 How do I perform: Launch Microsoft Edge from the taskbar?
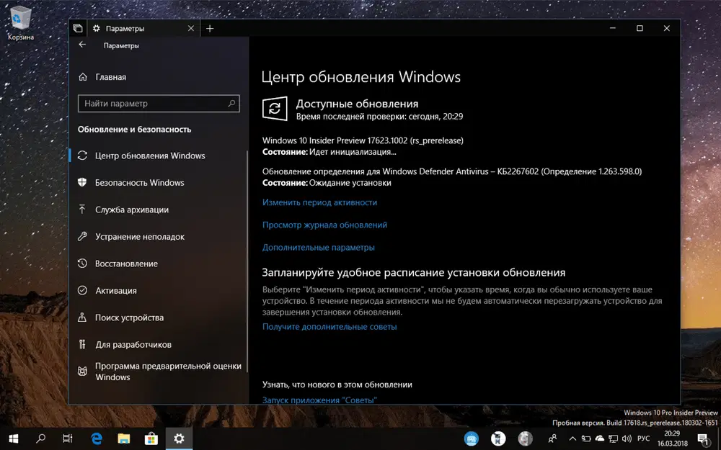coord(96,438)
